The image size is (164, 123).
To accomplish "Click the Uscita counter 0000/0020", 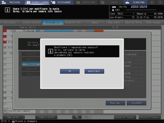I will coord(139,7).
